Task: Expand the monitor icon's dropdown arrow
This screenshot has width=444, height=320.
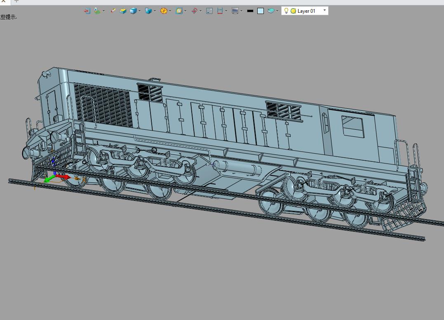Action: (241, 11)
